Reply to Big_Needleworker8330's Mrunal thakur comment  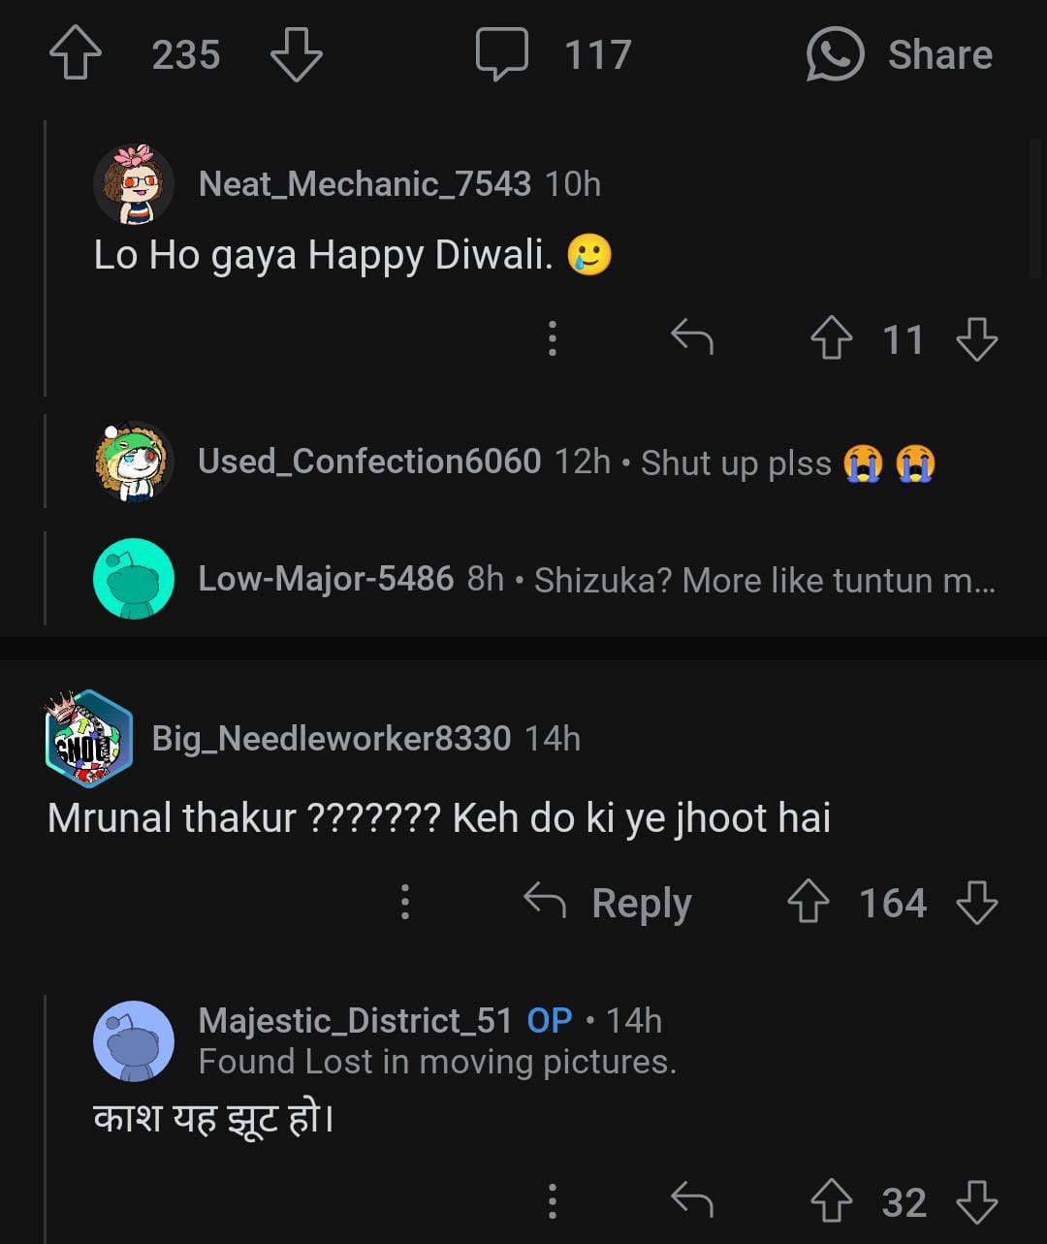coord(609,904)
